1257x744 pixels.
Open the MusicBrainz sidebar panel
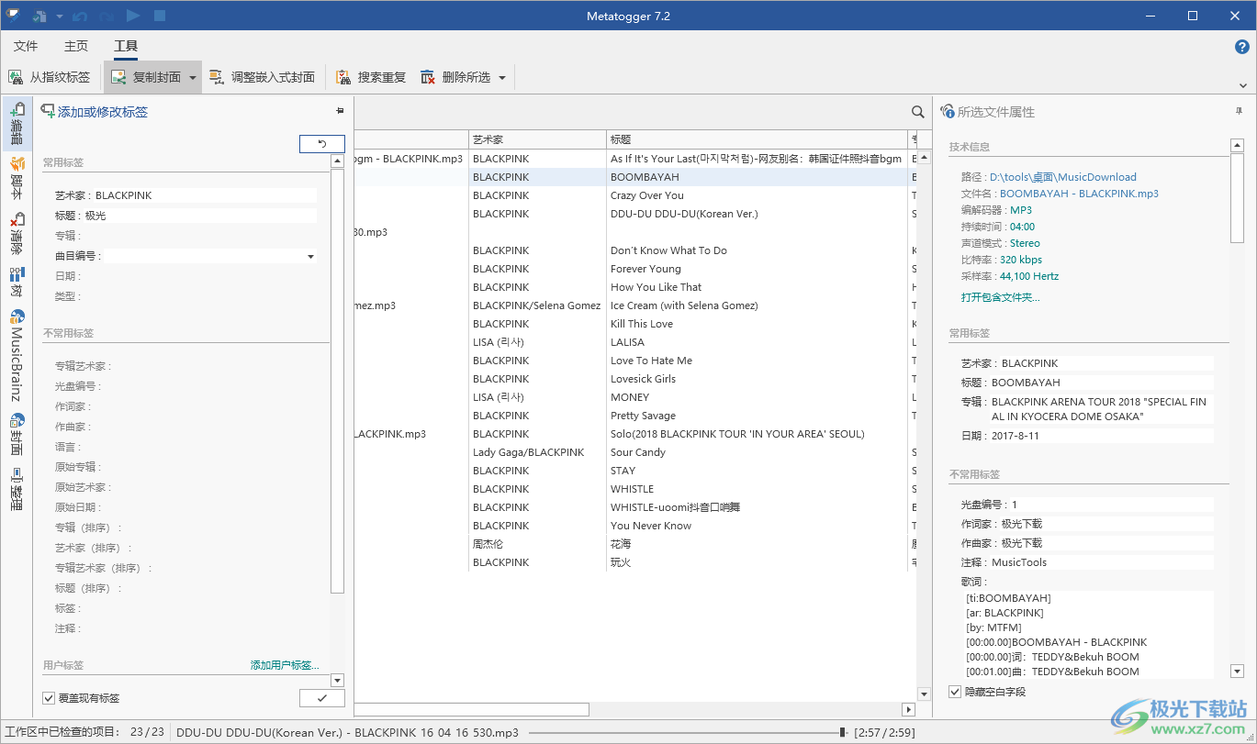pyautogui.click(x=17, y=354)
